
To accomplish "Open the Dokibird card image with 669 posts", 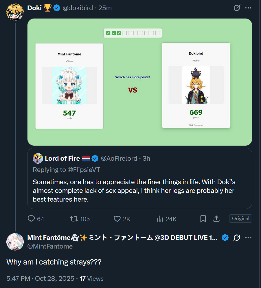I will 196,85.
